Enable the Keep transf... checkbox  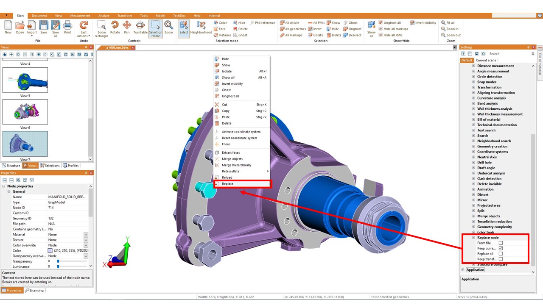pos(501,259)
